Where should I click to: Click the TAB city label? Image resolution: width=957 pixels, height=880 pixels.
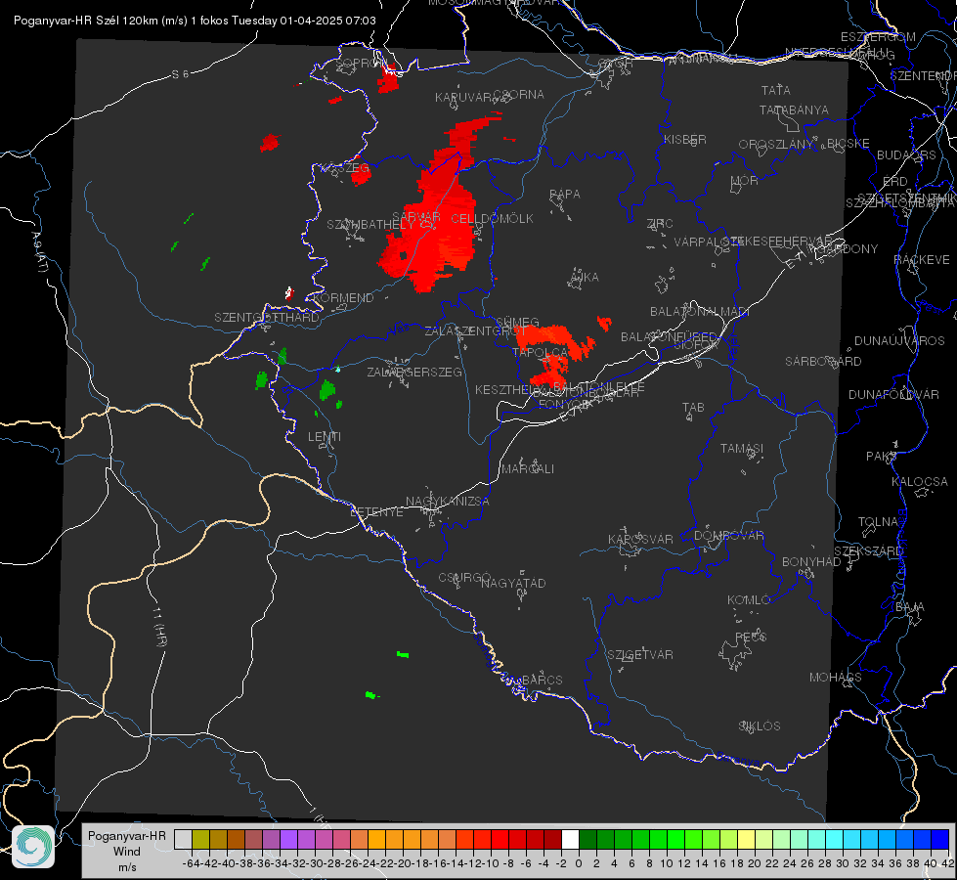693,407
